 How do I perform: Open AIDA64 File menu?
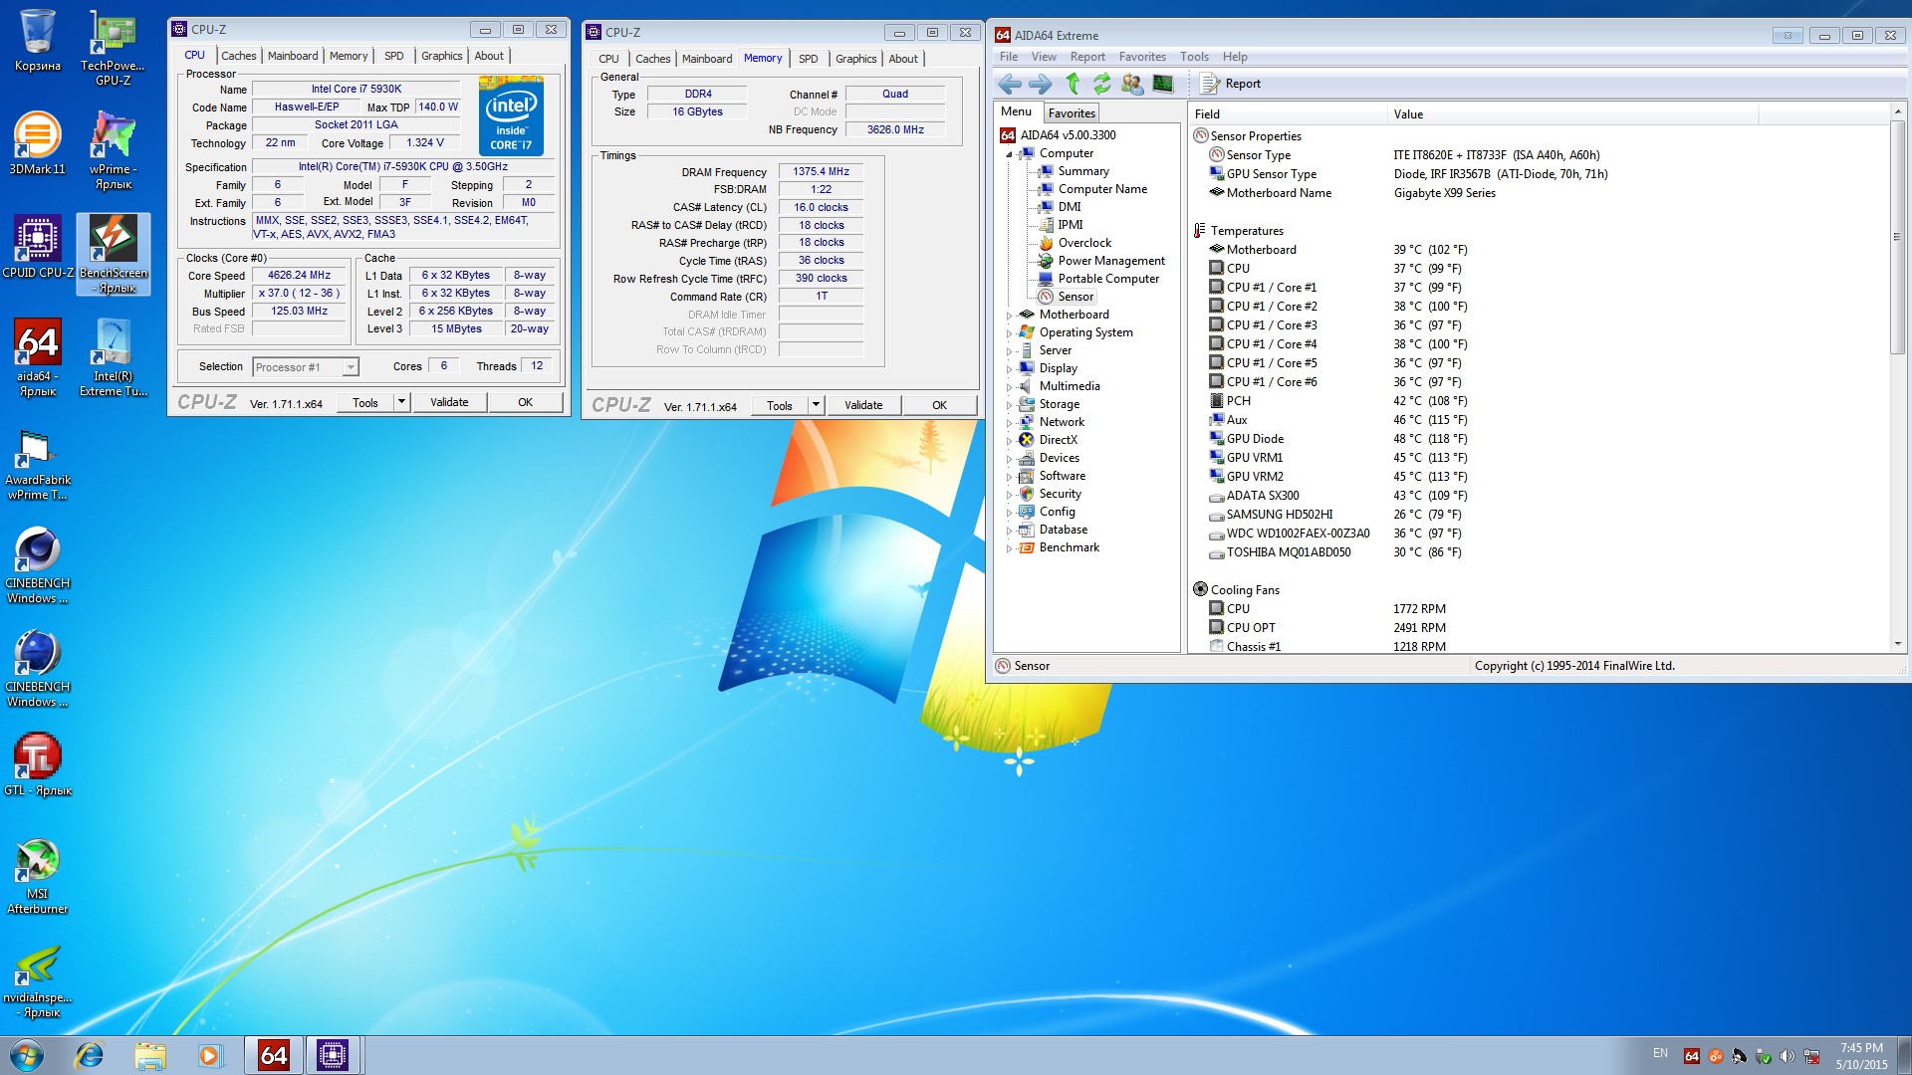click(1008, 57)
